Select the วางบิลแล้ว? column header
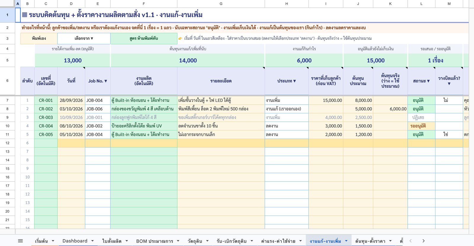The width and height of the screenshot is (474, 246). coord(449,81)
